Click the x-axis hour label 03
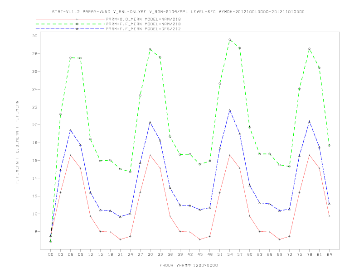 60,254
